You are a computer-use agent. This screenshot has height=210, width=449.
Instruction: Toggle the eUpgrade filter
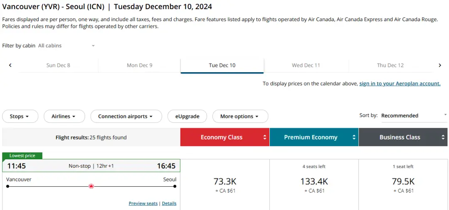tap(187, 117)
